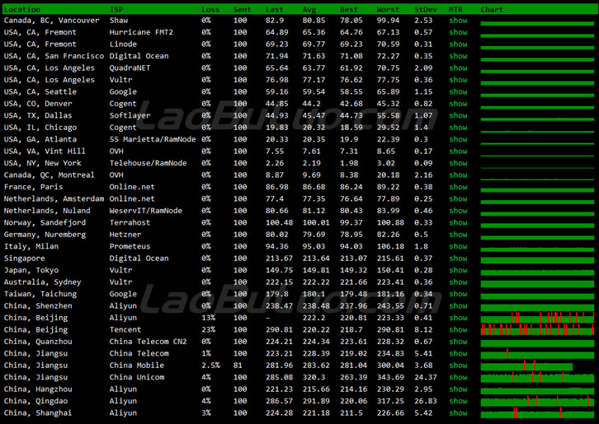Click show link for Denver Cogent
The height and width of the screenshot is (424, 599).
458,104
